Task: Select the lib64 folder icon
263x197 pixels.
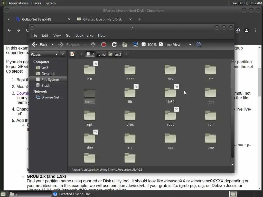Action: coord(170,93)
